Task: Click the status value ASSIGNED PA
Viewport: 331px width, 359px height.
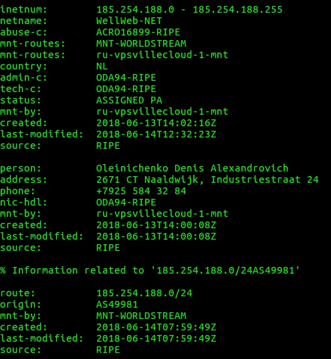Action: click(x=129, y=100)
